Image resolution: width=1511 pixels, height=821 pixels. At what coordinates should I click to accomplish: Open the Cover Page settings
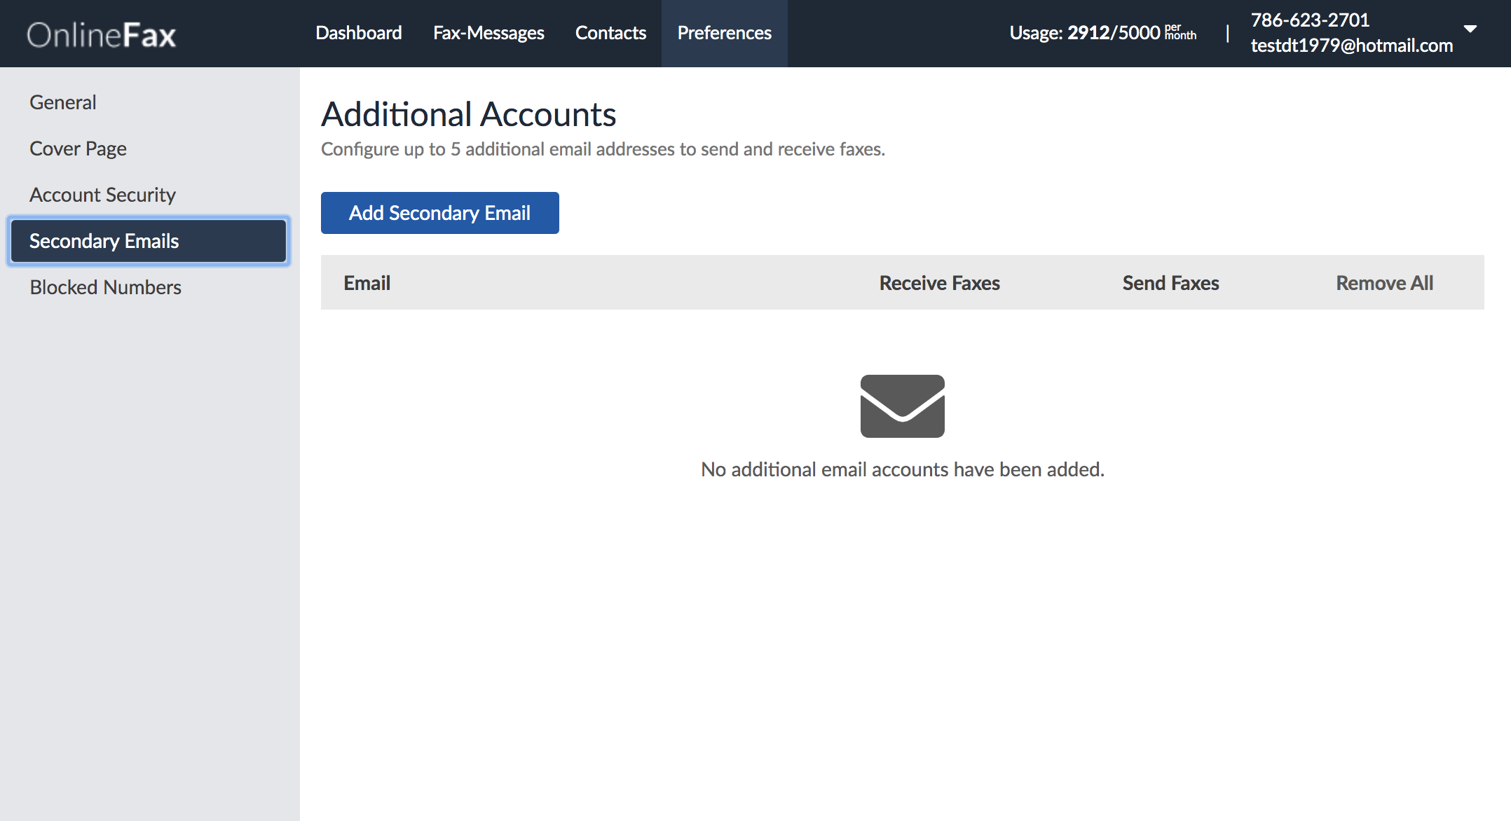pos(78,148)
